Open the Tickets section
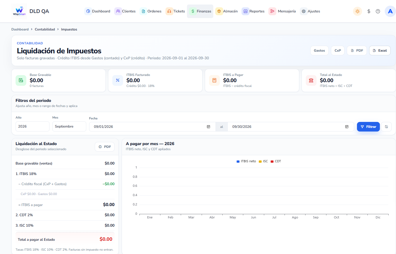Image resolution: width=396 pixels, height=254 pixels. [x=176, y=11]
